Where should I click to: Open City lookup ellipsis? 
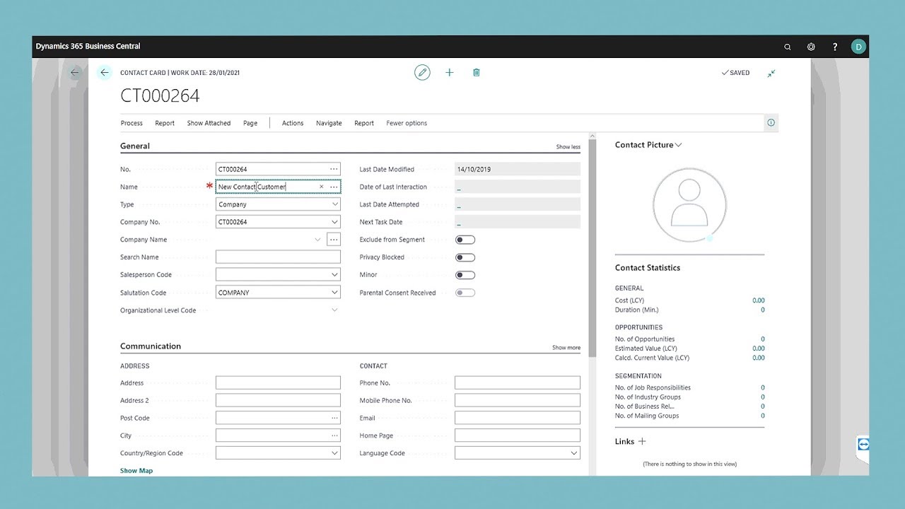334,435
